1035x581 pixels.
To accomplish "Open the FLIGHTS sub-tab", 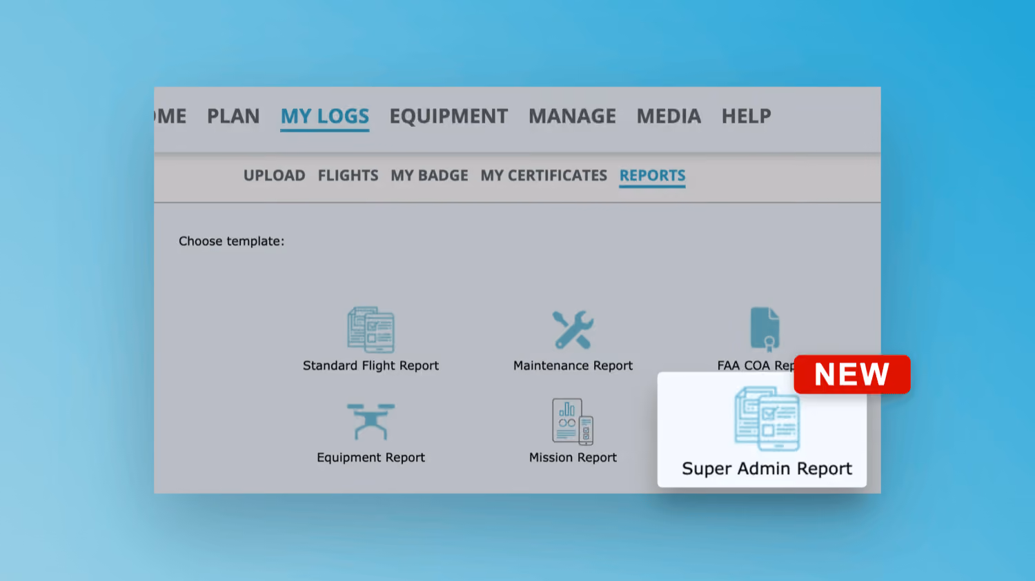I will (348, 176).
